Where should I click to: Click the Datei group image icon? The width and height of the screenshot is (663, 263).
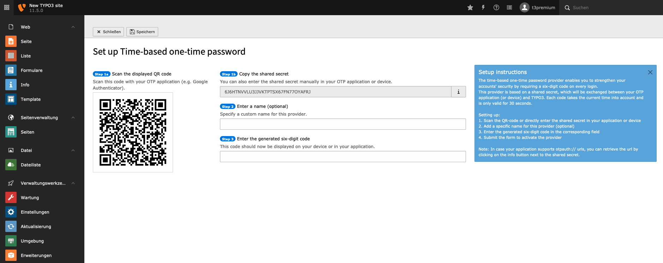coord(11,150)
